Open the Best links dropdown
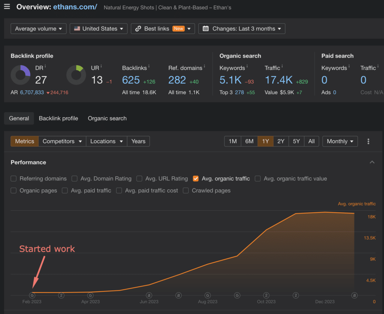 [x=163, y=29]
